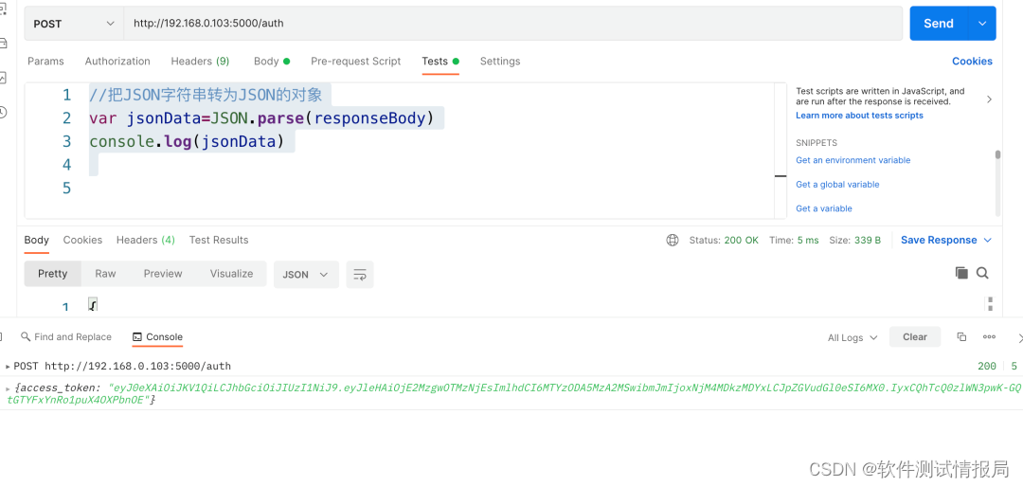Switch to the response Headers (4) tab

pos(146,241)
